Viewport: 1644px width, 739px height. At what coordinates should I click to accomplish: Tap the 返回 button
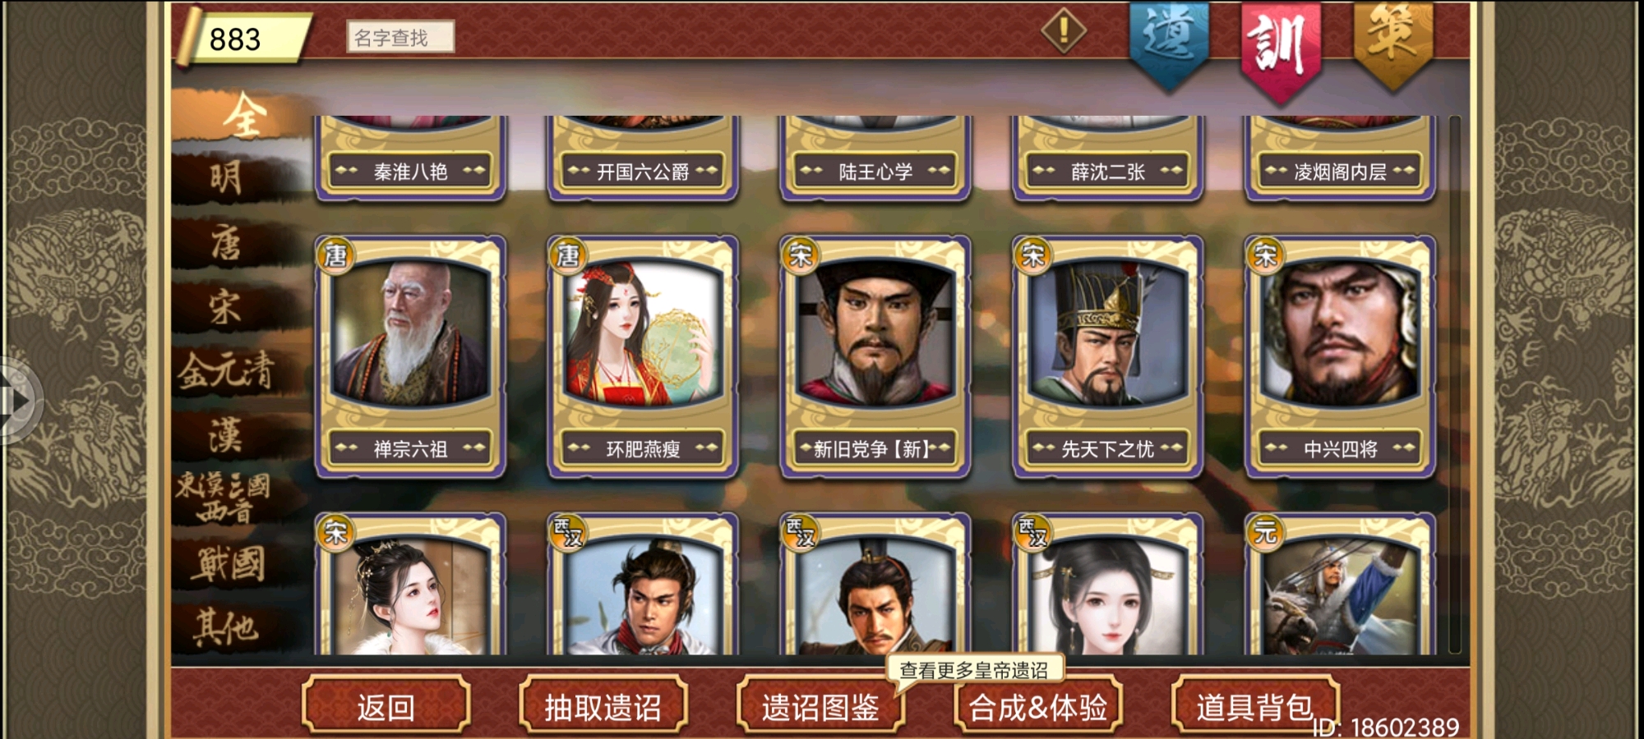[386, 706]
